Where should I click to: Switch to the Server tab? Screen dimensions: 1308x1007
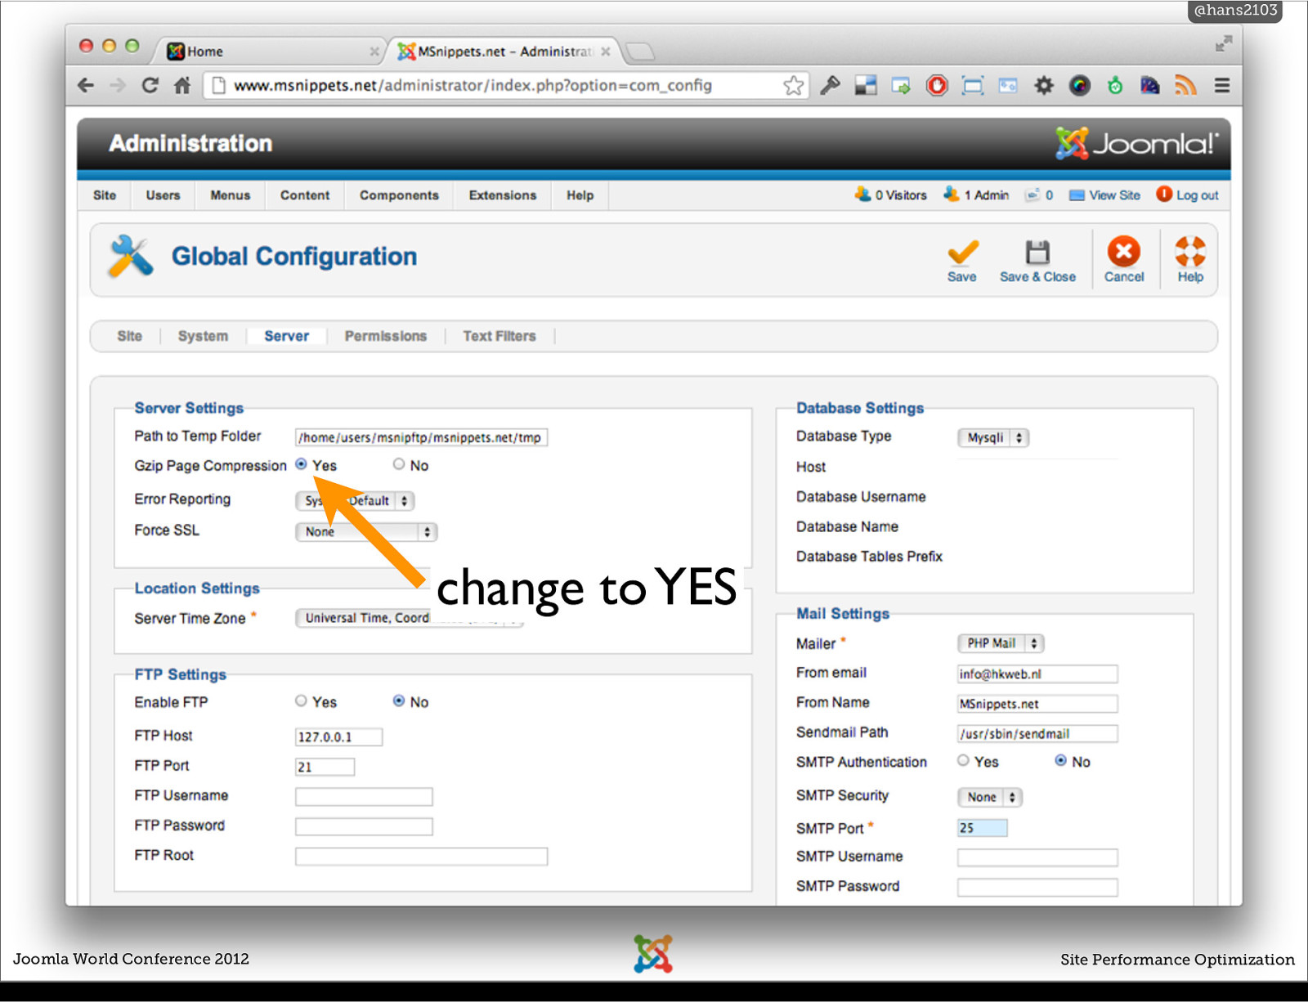tap(286, 336)
